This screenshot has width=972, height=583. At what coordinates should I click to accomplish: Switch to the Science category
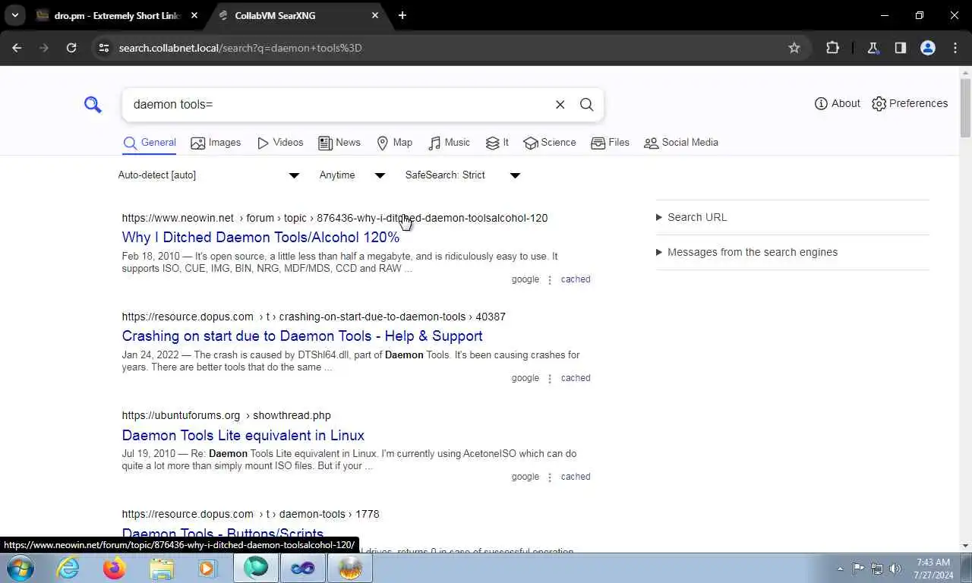pyautogui.click(x=550, y=143)
